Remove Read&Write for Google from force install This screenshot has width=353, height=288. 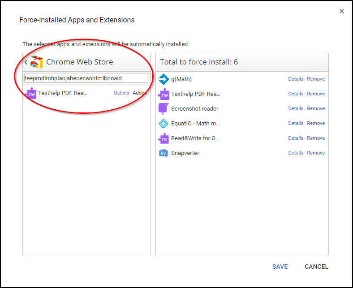coord(316,138)
